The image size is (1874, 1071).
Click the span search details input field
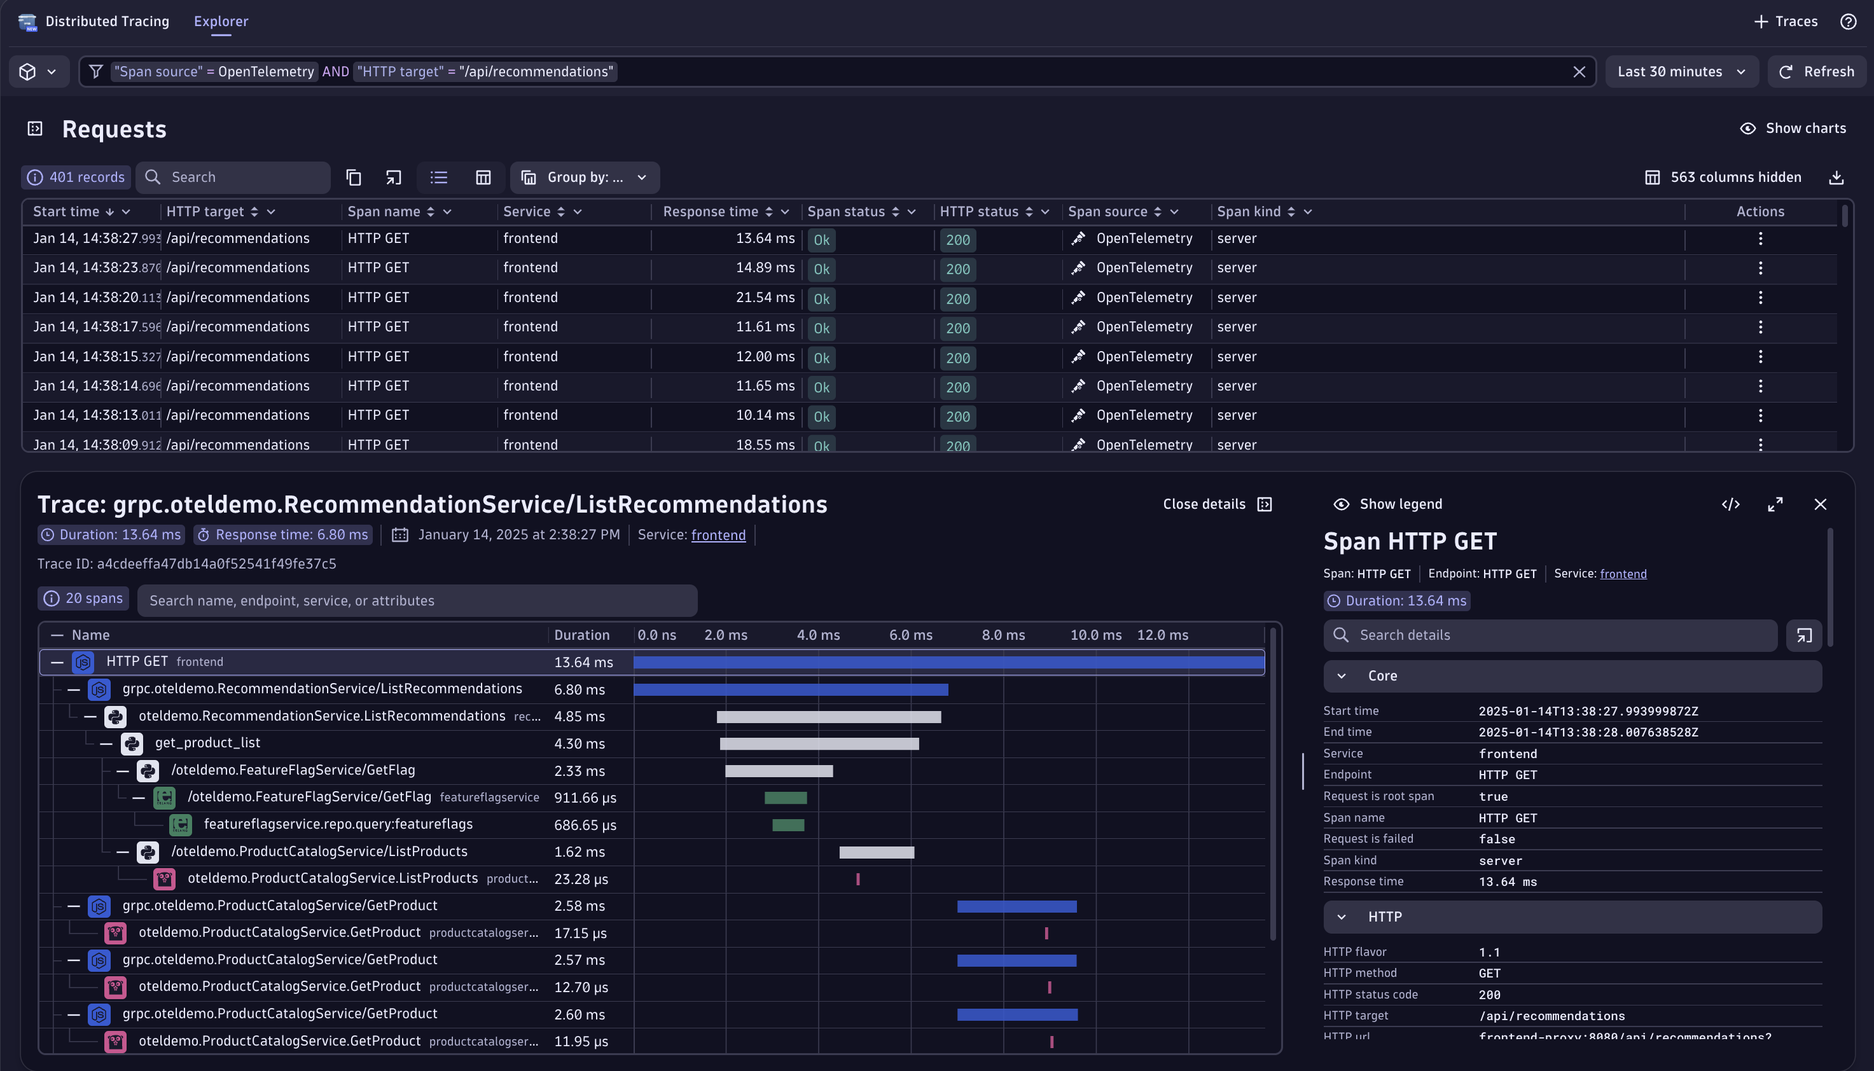[1544, 635]
